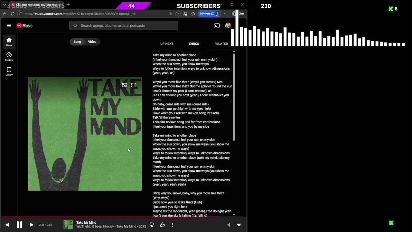The image size is (412, 232).
Task: Open browser settings and more menu
Action: click(x=226, y=14)
